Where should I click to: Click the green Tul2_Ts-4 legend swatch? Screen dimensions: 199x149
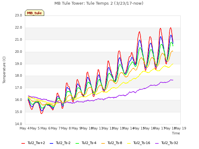(77, 143)
